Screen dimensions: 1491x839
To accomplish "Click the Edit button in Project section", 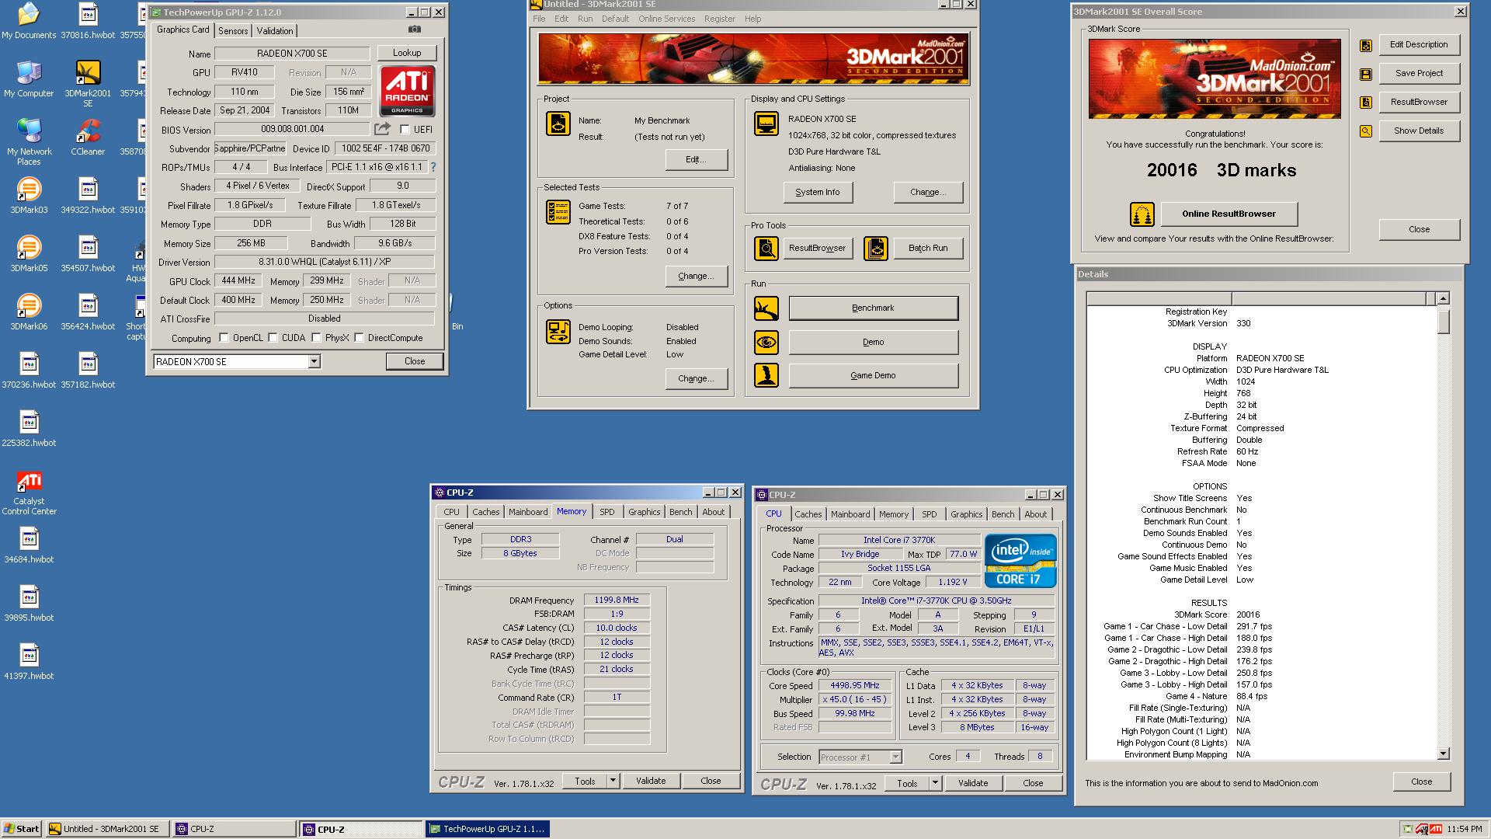I will tap(696, 160).
